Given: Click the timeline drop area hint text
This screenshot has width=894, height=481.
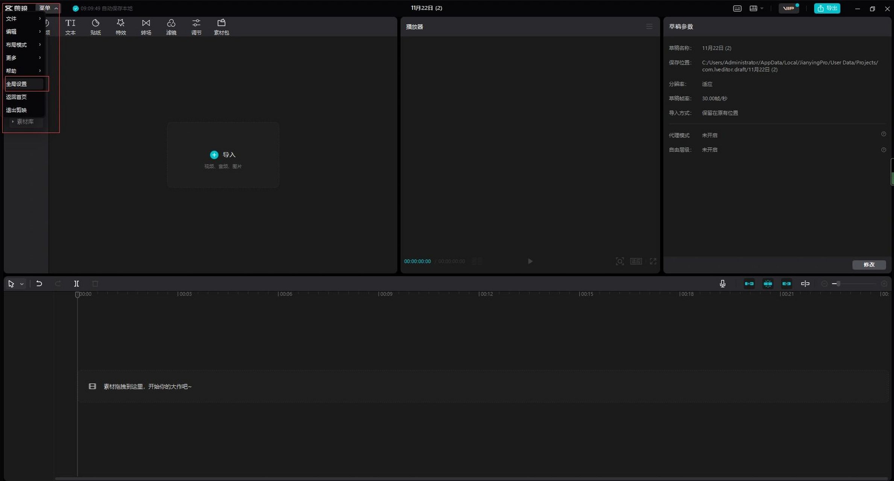Looking at the screenshot, I should point(147,386).
